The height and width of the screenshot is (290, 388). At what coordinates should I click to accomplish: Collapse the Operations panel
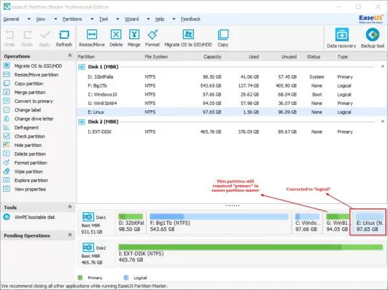[x=70, y=56]
